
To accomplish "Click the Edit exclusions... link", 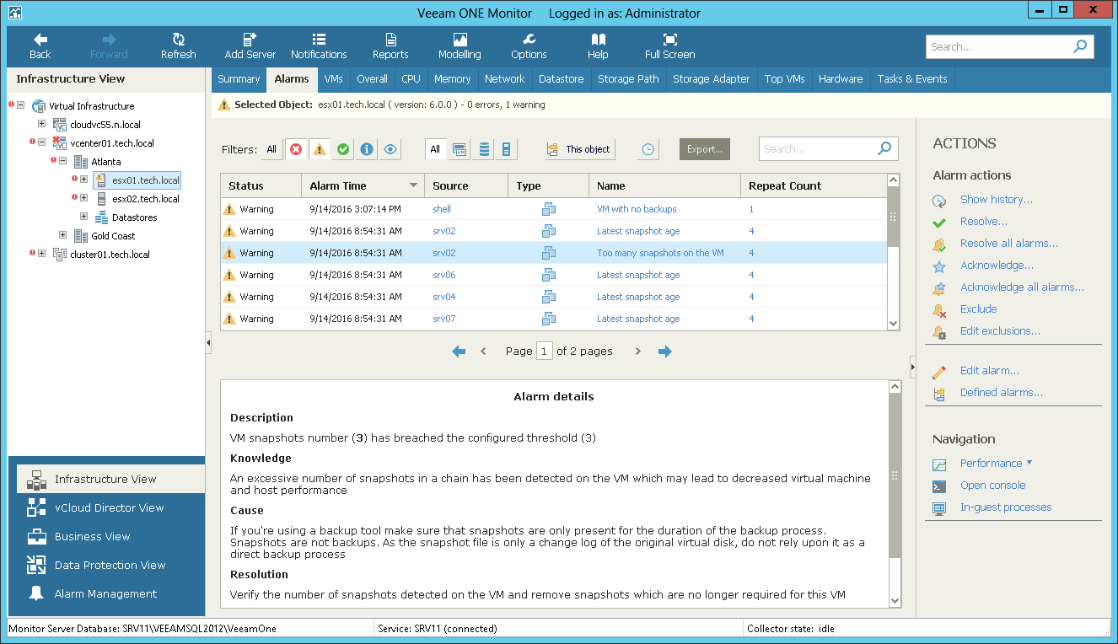I will tap(1000, 331).
